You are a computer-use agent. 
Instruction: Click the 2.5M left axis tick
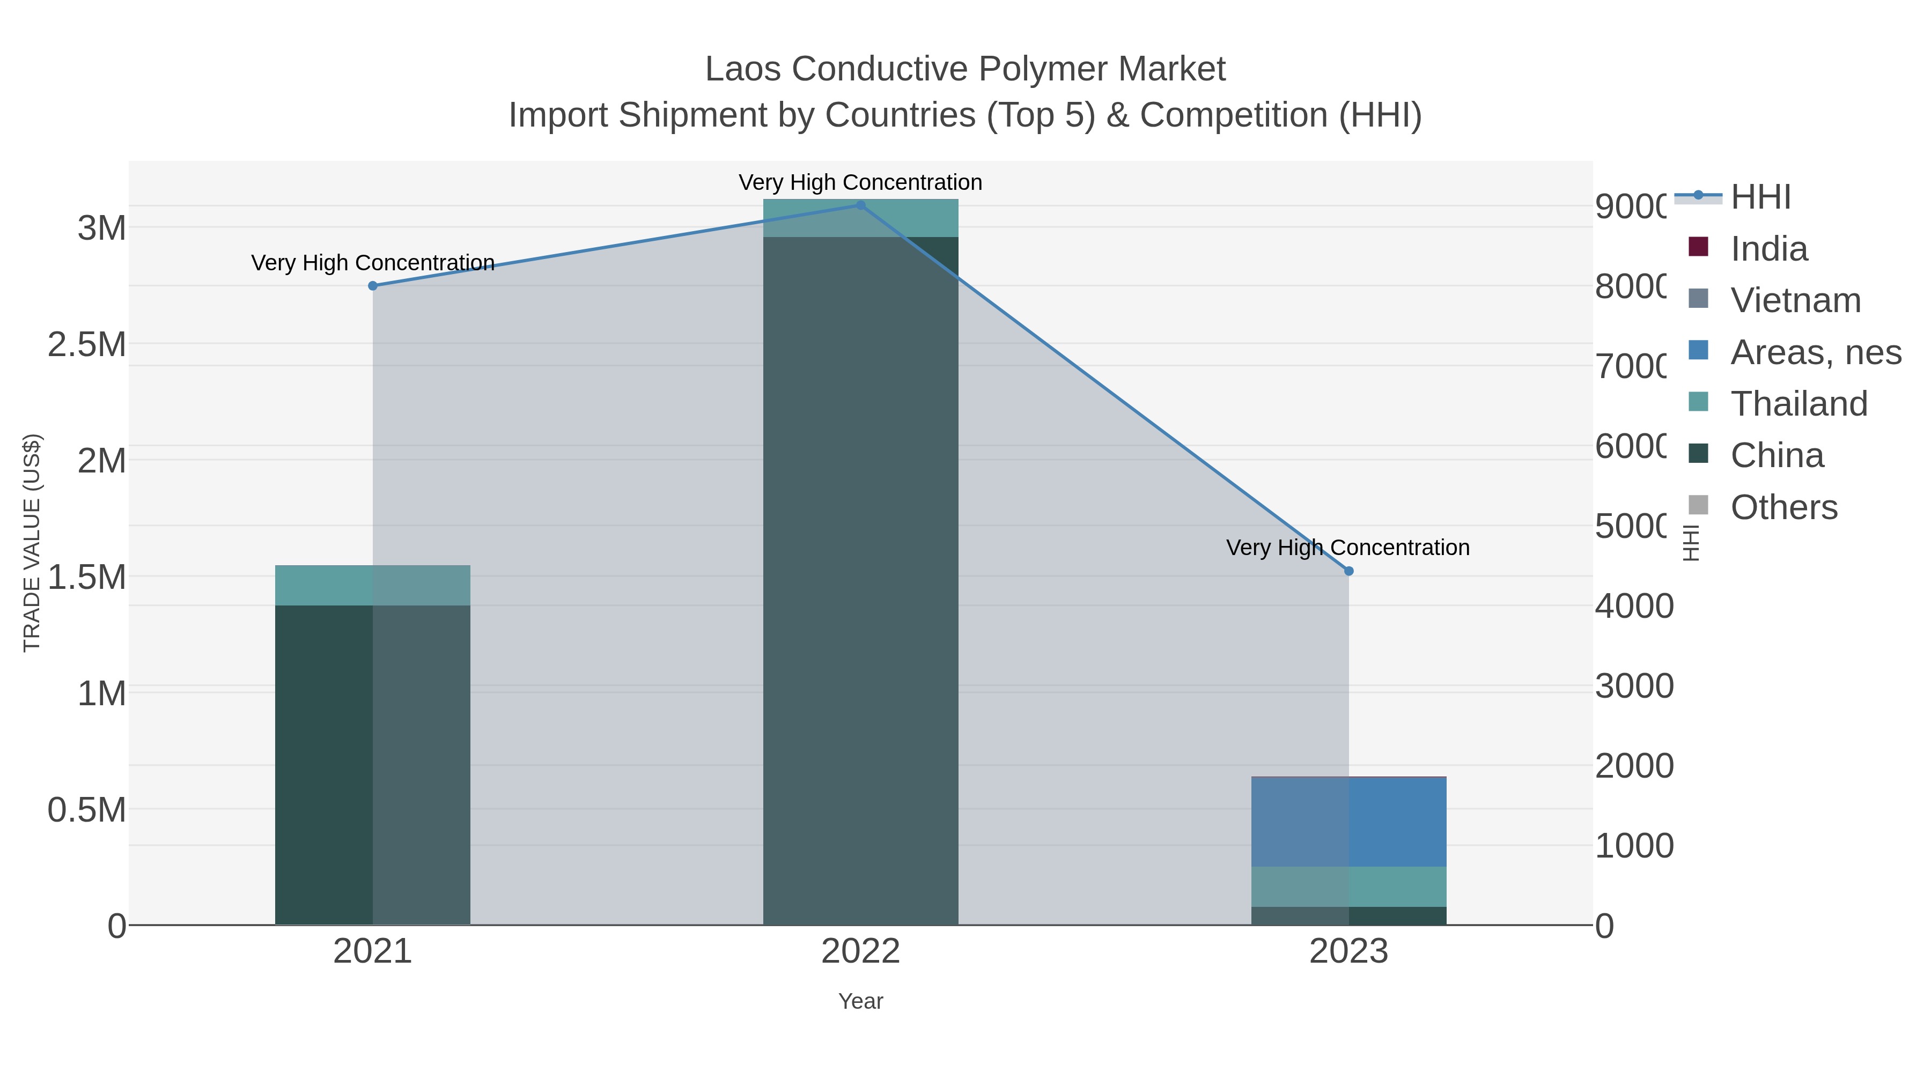pos(87,345)
